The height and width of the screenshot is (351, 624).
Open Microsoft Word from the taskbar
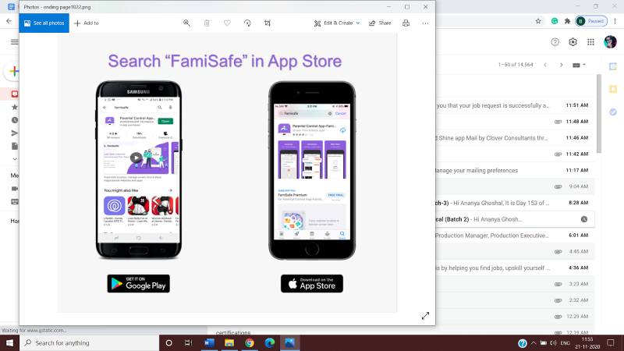coord(208,342)
